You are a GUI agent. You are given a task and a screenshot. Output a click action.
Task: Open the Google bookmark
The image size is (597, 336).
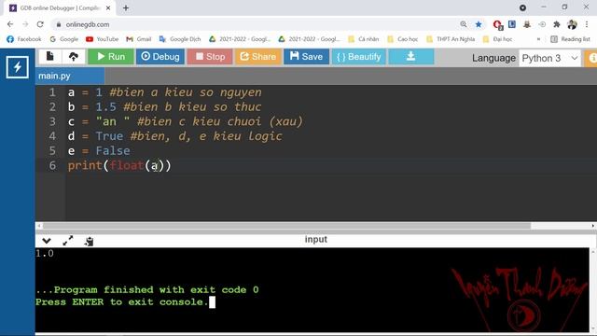(64, 39)
